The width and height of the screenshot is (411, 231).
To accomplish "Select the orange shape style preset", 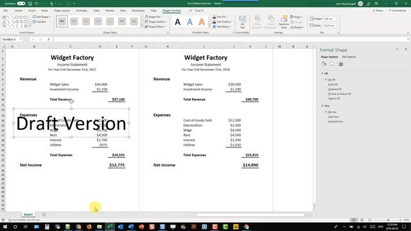I will (x=86, y=21).
